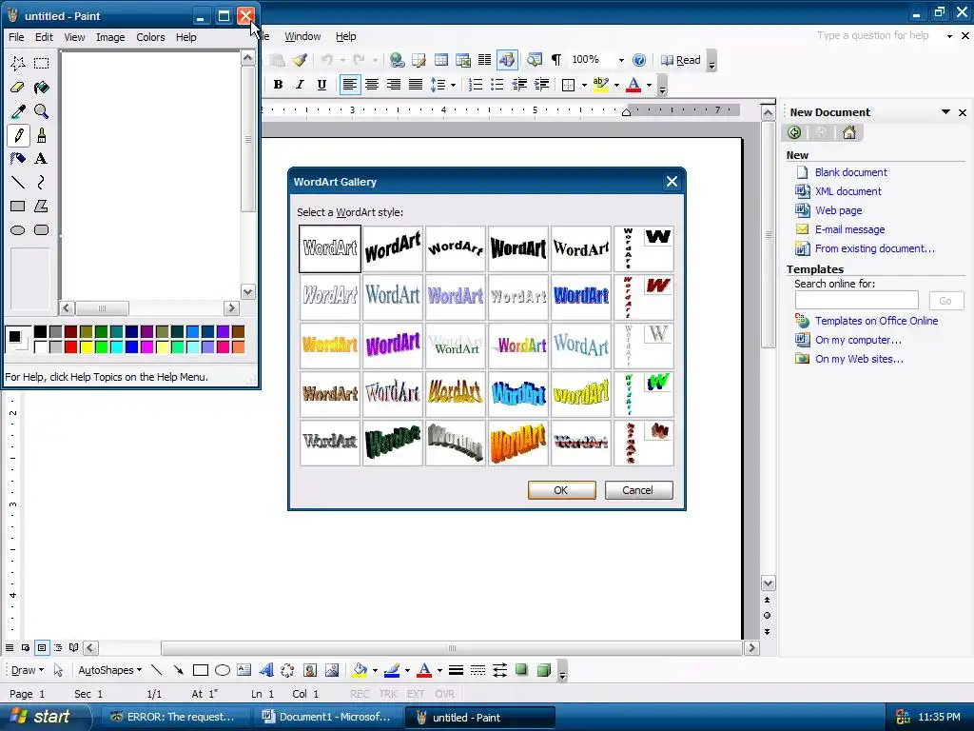Click the Insert Table icon in Word toolbar
This screenshot has width=974, height=731.
[x=441, y=60]
